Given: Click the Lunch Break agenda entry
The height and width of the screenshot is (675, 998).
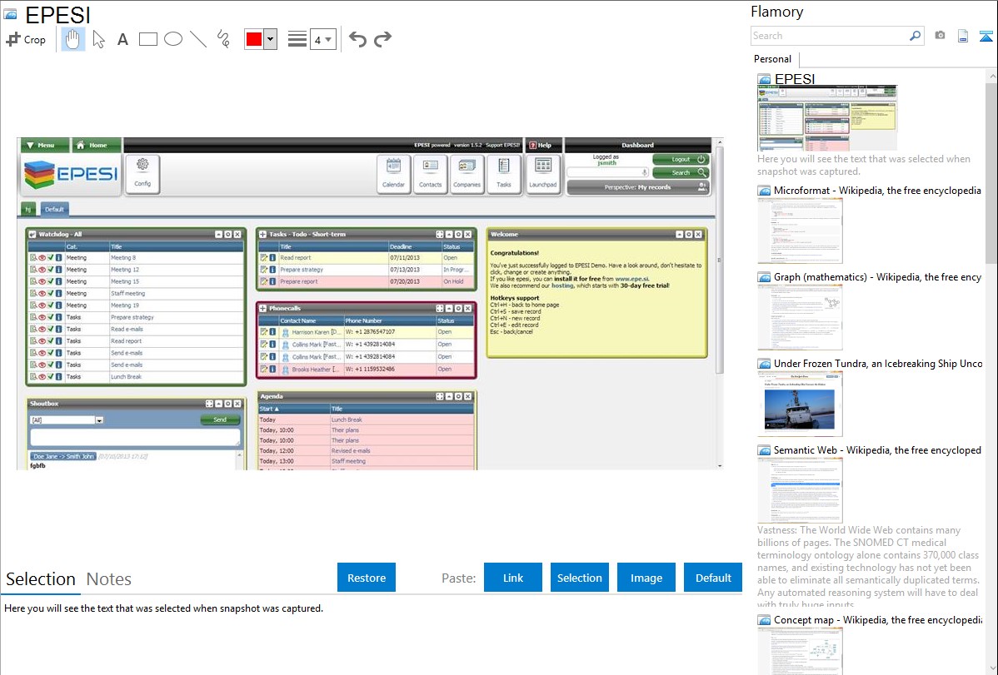Looking at the screenshot, I should (347, 419).
